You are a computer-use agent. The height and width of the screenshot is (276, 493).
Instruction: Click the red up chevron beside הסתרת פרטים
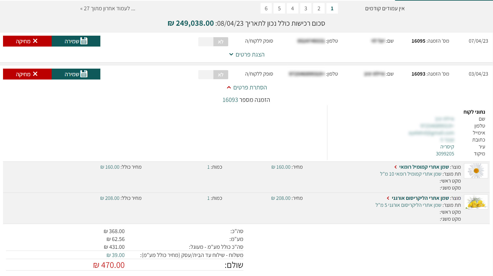pos(229,87)
